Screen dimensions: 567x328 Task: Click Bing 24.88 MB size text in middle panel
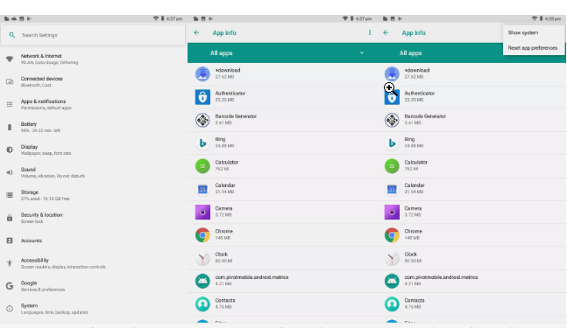[224, 146]
